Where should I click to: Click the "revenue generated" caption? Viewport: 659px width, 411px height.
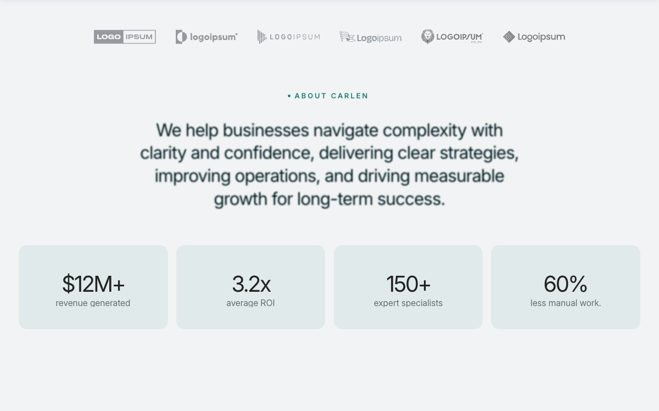pos(93,303)
